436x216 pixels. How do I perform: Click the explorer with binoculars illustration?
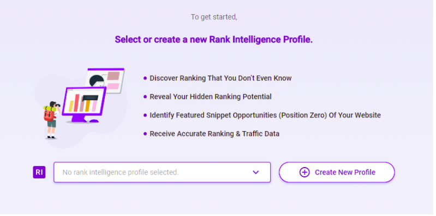click(51, 120)
